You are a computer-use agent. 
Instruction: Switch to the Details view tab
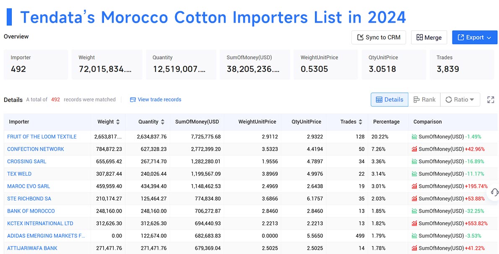click(x=390, y=99)
